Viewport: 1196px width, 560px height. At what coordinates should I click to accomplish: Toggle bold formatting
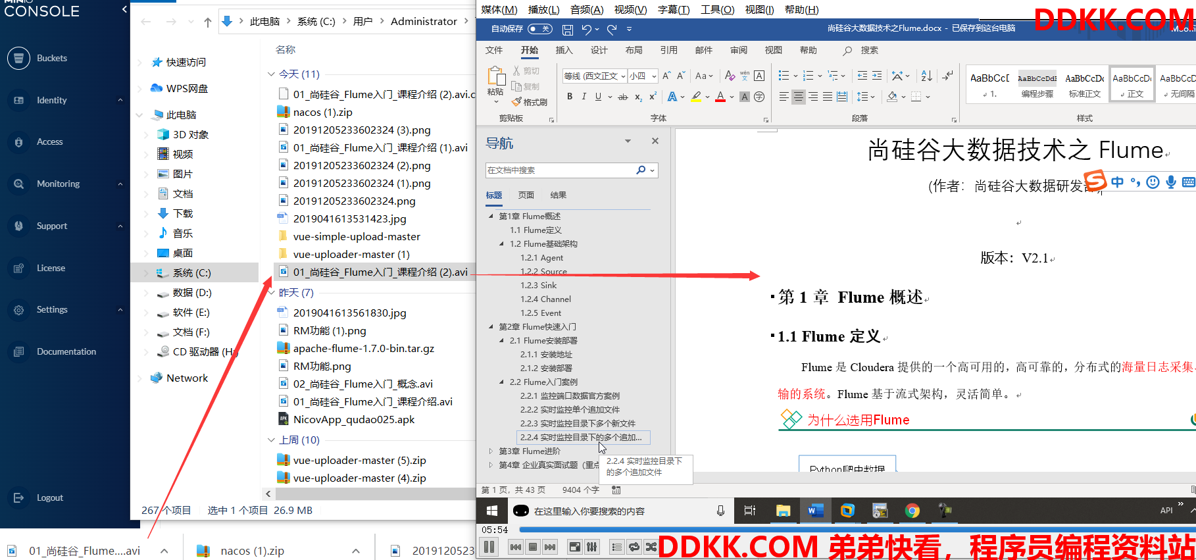tap(570, 97)
